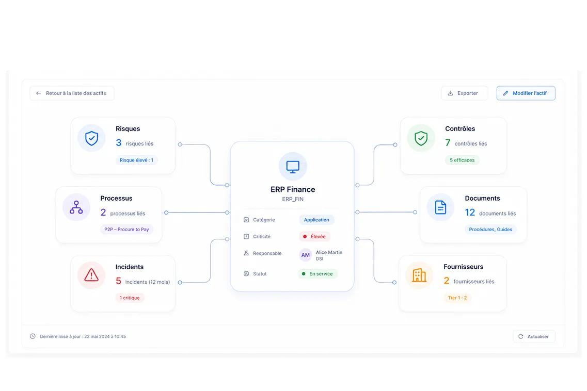Click the Fournisseurs building icon
The width and height of the screenshot is (587, 391).
pos(419,275)
